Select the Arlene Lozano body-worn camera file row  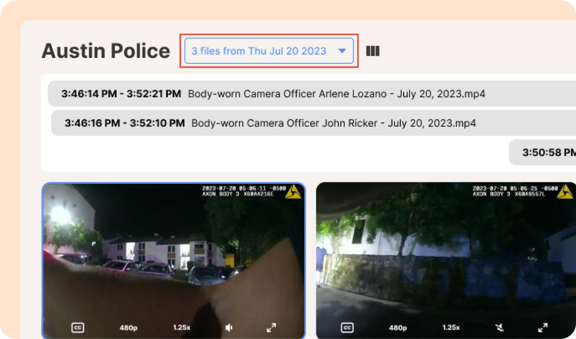312,94
